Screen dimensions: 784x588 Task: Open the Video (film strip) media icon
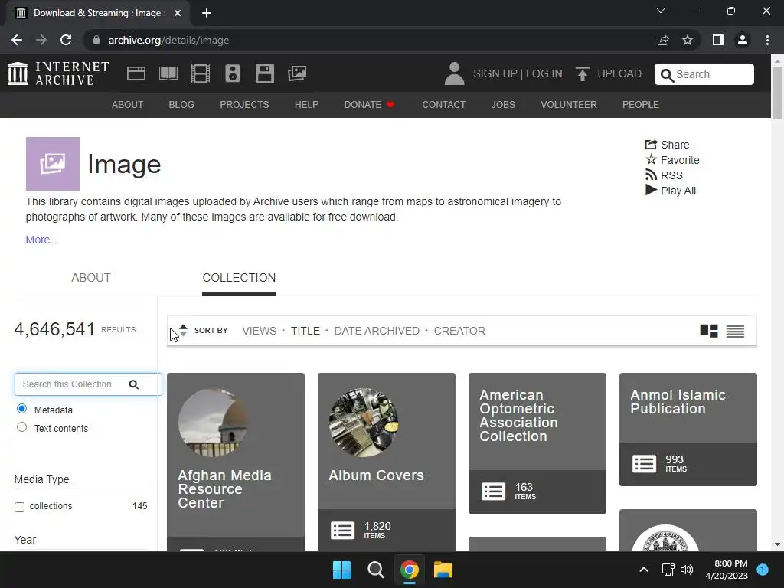tap(201, 73)
